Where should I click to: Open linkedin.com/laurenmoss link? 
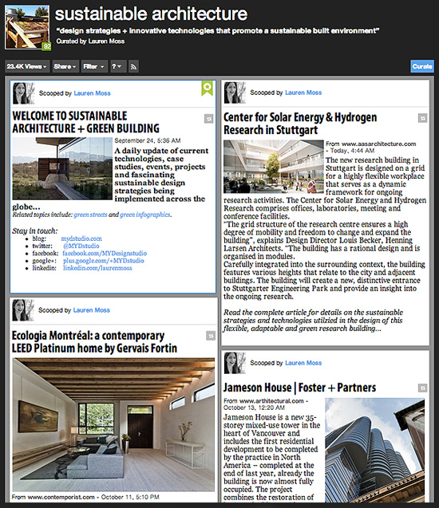(x=97, y=268)
